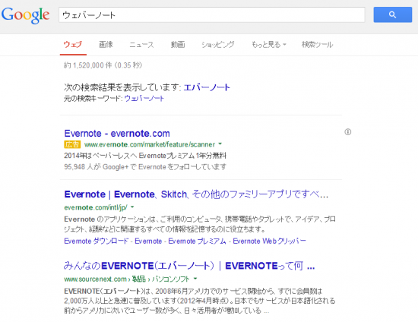418x322 pixels.
Task: Expand the もっと見る dropdown menu
Action: pyautogui.click(x=268, y=45)
